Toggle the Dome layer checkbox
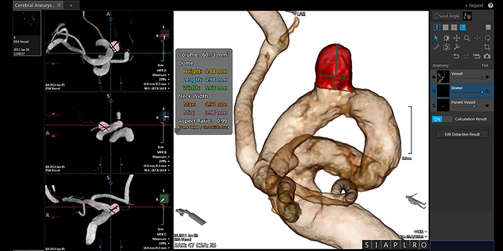 (434, 91)
